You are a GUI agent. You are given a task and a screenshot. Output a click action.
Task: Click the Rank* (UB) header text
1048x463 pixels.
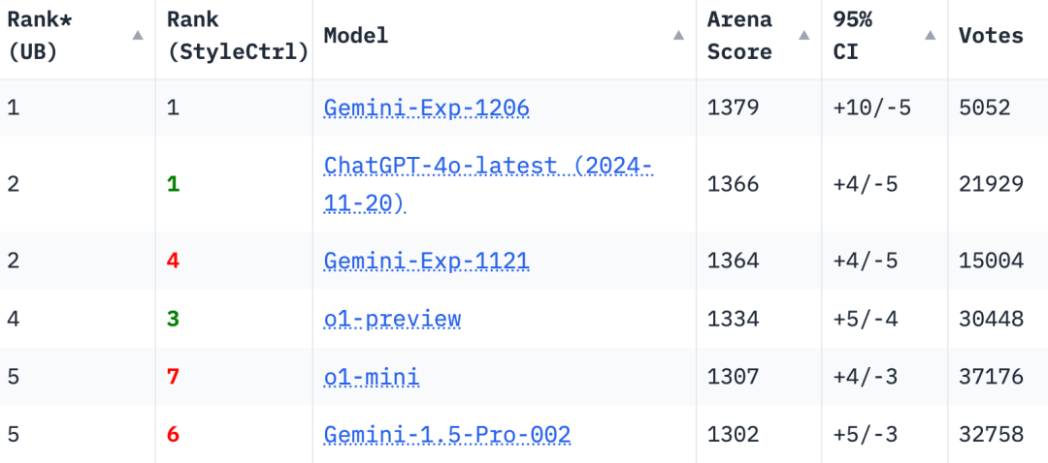pyautogui.click(x=40, y=36)
